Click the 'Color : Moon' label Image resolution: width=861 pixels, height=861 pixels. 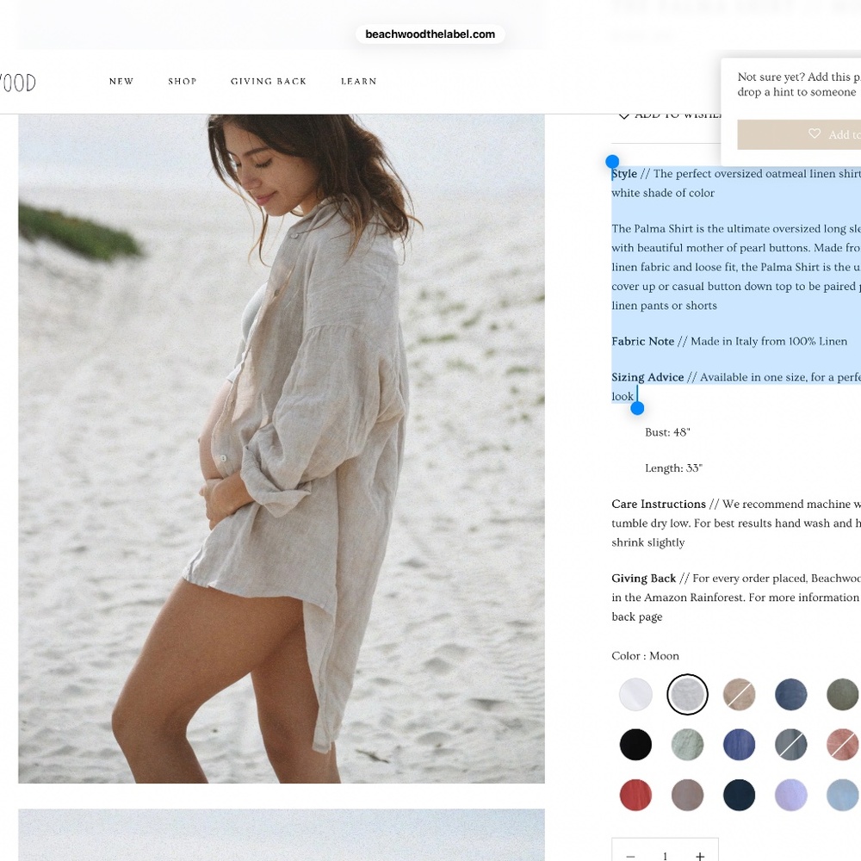(645, 655)
